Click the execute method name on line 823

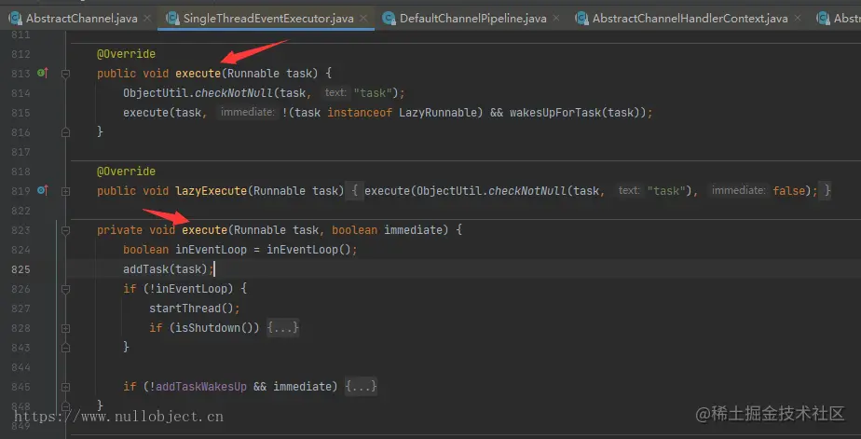(204, 230)
